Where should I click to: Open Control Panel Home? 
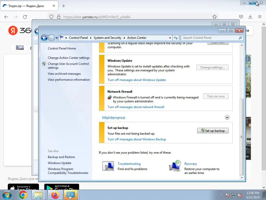click(62, 48)
